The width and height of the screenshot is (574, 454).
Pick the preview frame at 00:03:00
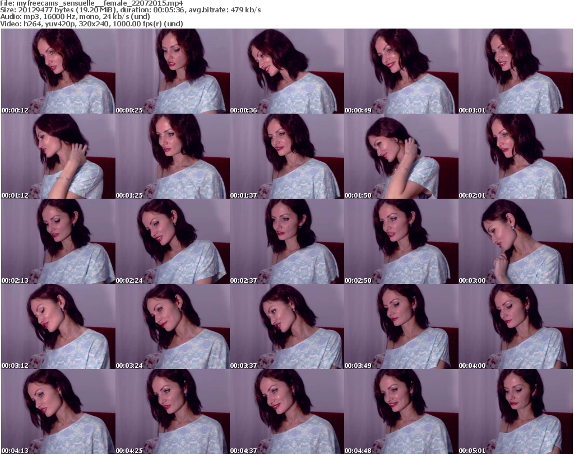tap(516, 242)
